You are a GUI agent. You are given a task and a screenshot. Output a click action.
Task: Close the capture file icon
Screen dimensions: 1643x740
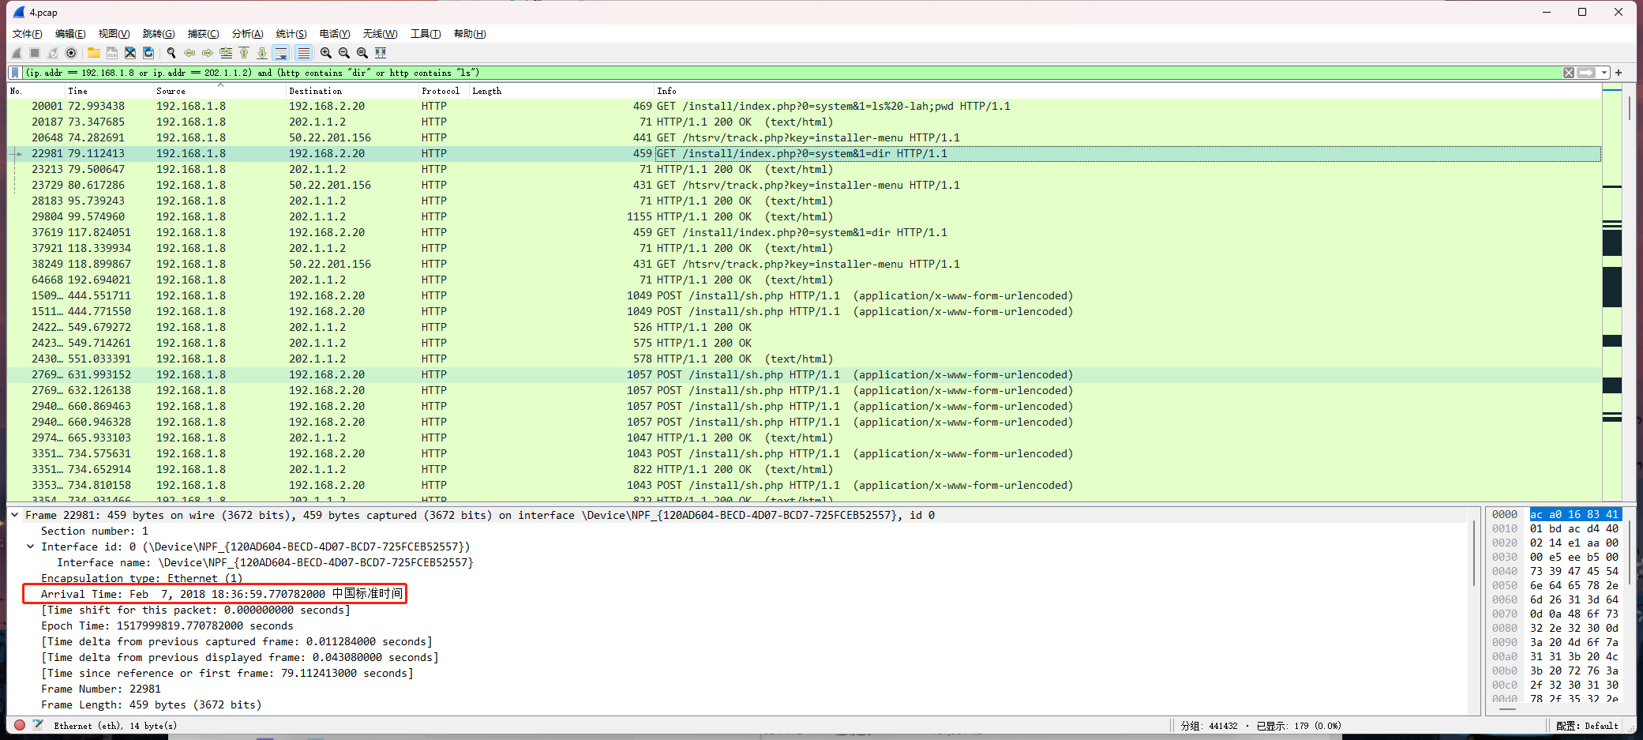coord(130,53)
